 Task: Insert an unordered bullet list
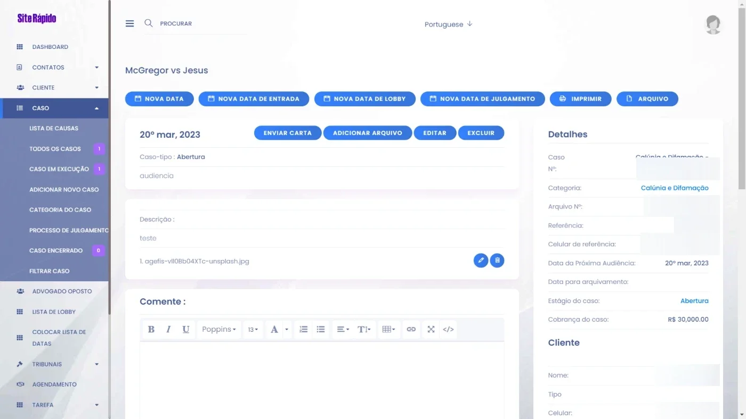pyautogui.click(x=321, y=329)
